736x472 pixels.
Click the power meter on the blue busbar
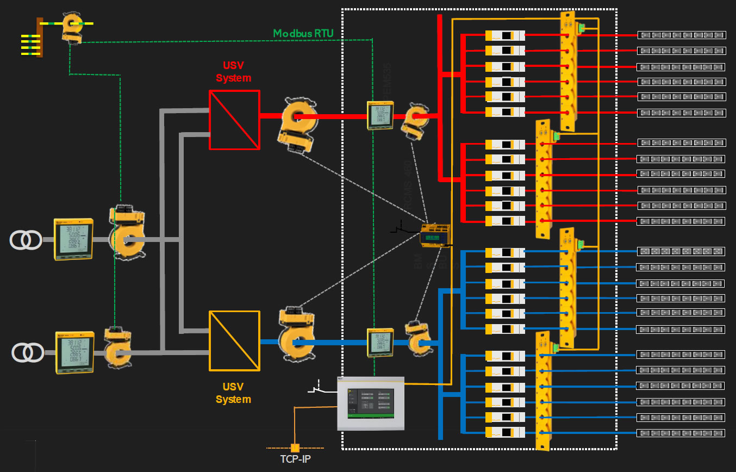pyautogui.click(x=380, y=342)
